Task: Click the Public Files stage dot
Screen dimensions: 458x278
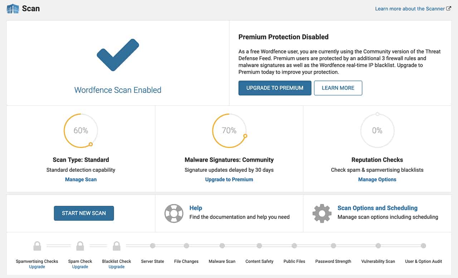Action: pyautogui.click(x=294, y=246)
